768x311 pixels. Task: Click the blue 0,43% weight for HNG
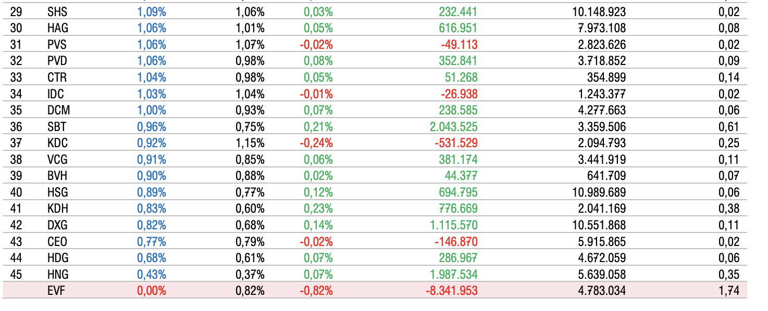pos(151,274)
